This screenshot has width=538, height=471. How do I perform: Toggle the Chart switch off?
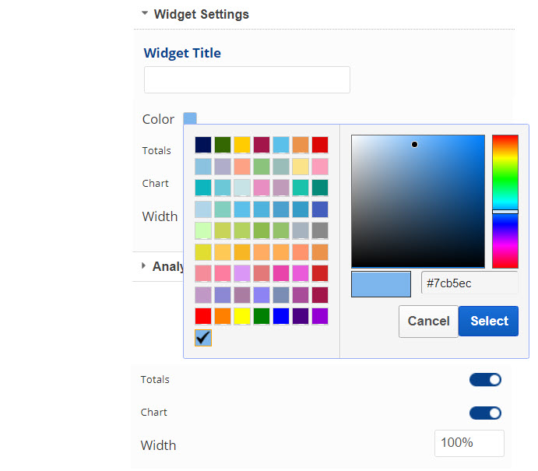[x=485, y=413]
